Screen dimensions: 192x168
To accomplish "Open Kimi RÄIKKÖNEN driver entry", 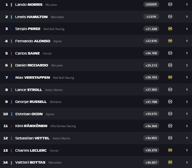I will tap(31, 126).
